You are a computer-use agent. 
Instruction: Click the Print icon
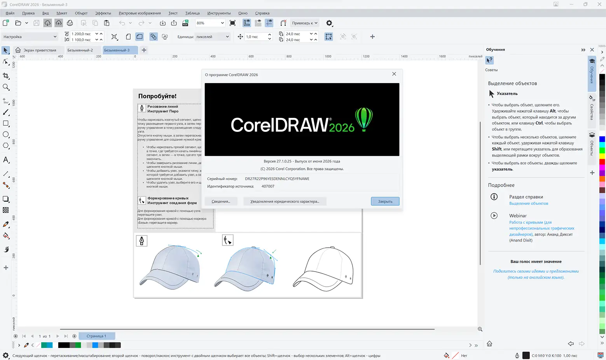pos(70,23)
